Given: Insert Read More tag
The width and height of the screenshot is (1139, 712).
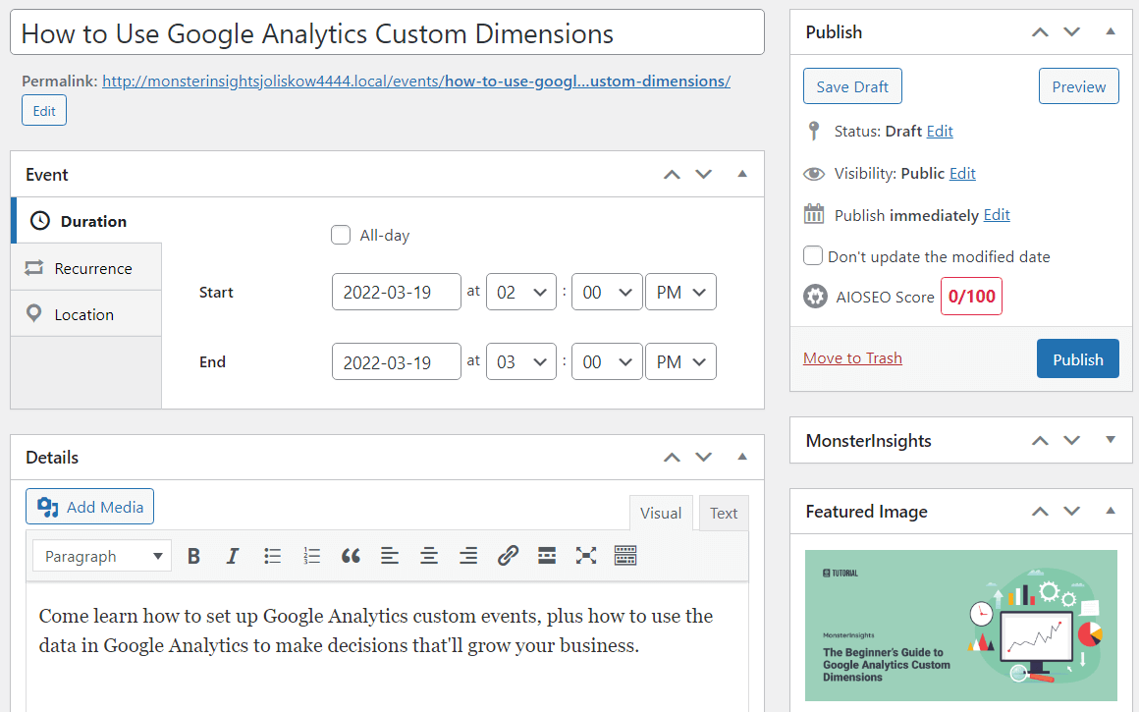Looking at the screenshot, I should tap(547, 556).
